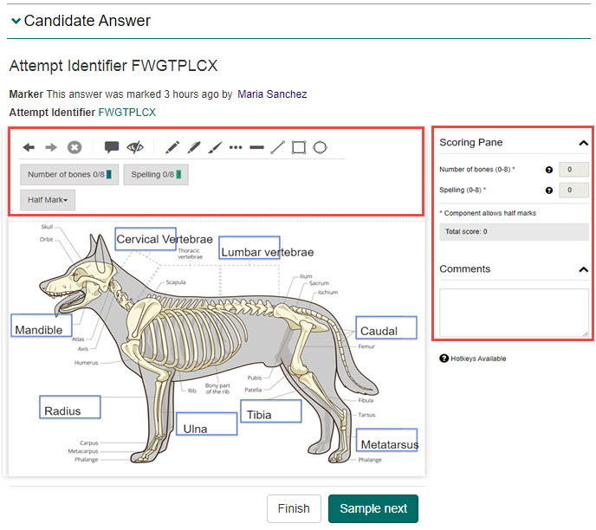The height and width of the screenshot is (530, 596).
Task: Select the dotted line tool
Action: coord(236,147)
